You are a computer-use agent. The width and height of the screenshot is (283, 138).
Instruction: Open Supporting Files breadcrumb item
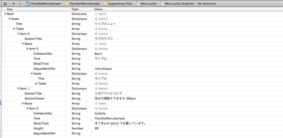pyautogui.click(x=120, y=4)
